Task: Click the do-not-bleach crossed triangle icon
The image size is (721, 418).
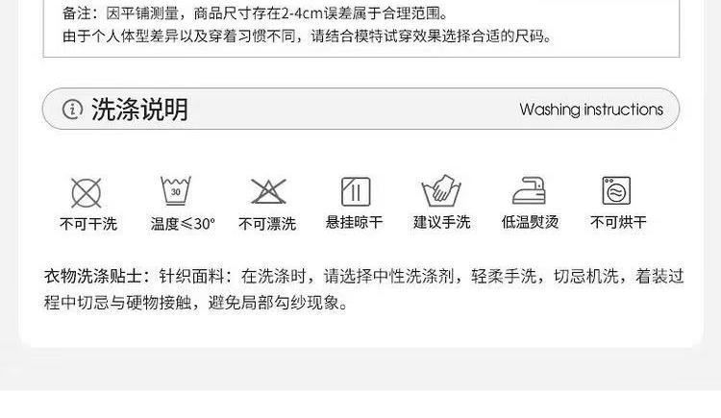Action: pyautogui.click(x=268, y=191)
